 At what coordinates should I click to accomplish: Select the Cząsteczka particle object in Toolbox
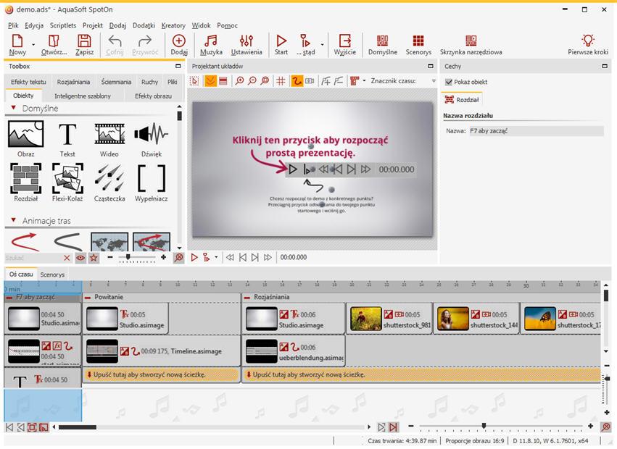(109, 182)
